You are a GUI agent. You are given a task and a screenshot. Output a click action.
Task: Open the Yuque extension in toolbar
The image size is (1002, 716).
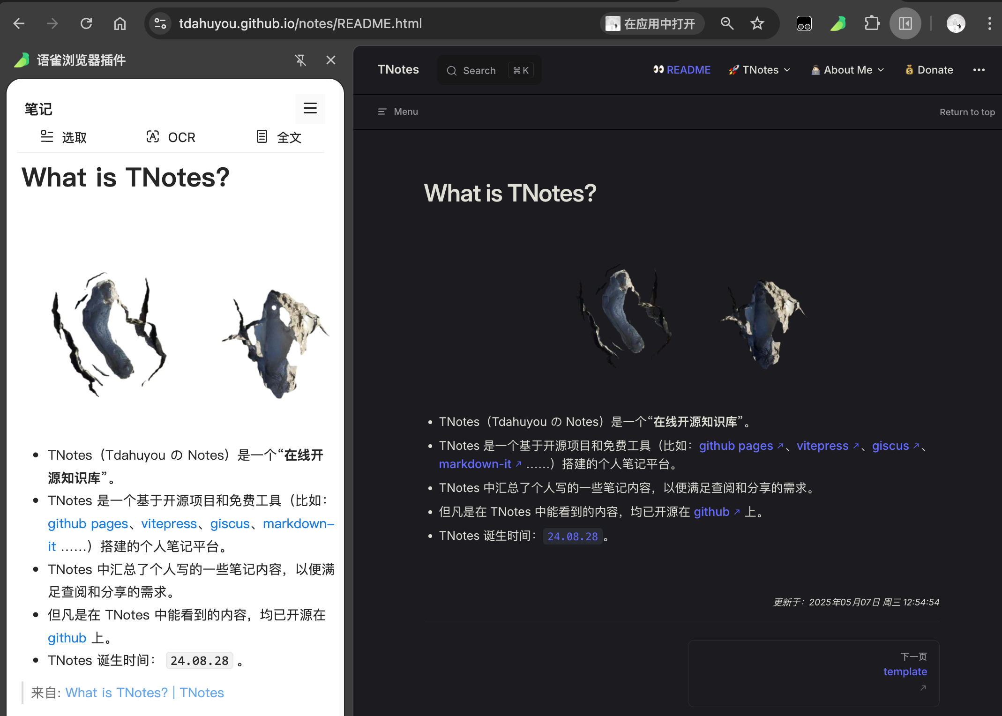[x=838, y=23]
